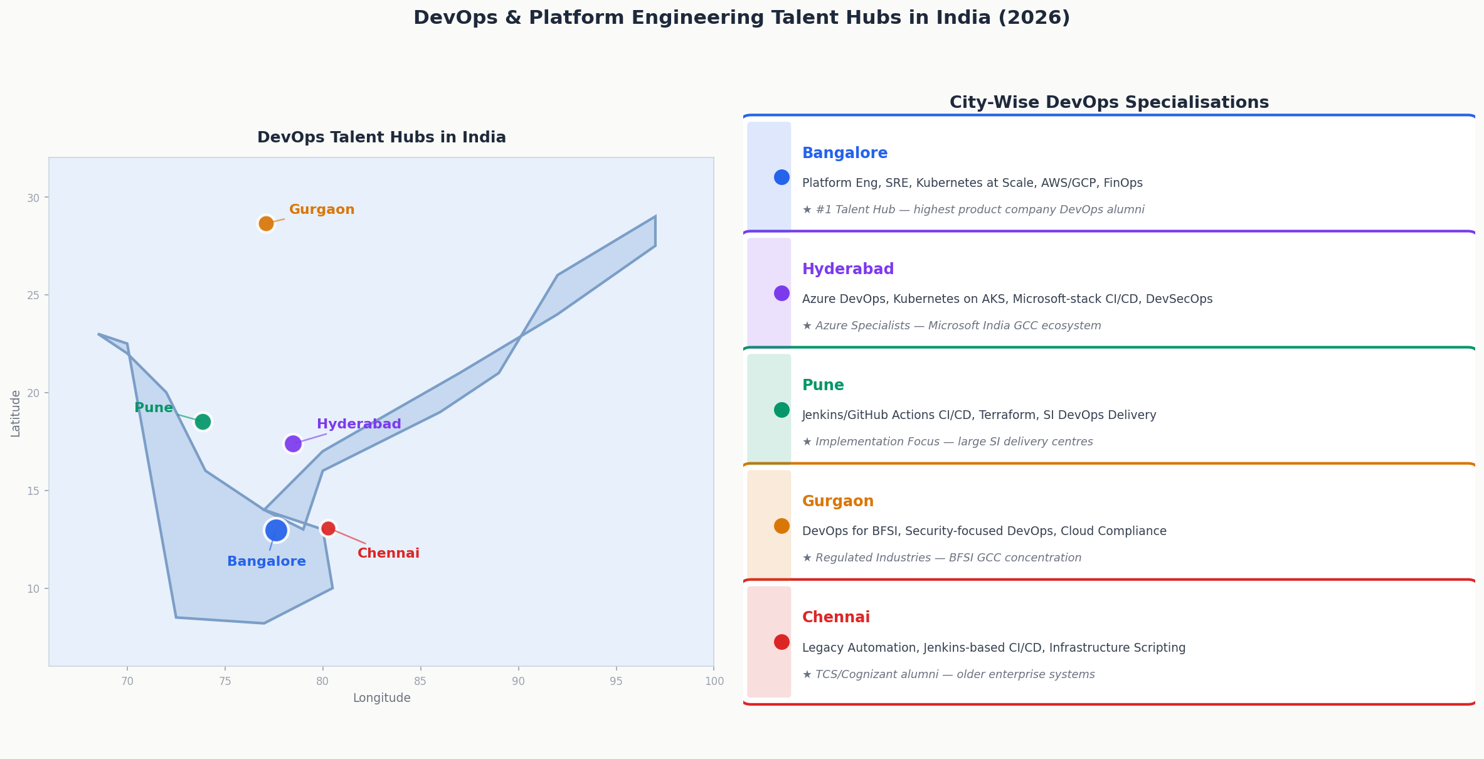Click the 'Implementation Focus' note
The width and height of the screenshot is (1484, 759).
pyautogui.click(x=948, y=442)
